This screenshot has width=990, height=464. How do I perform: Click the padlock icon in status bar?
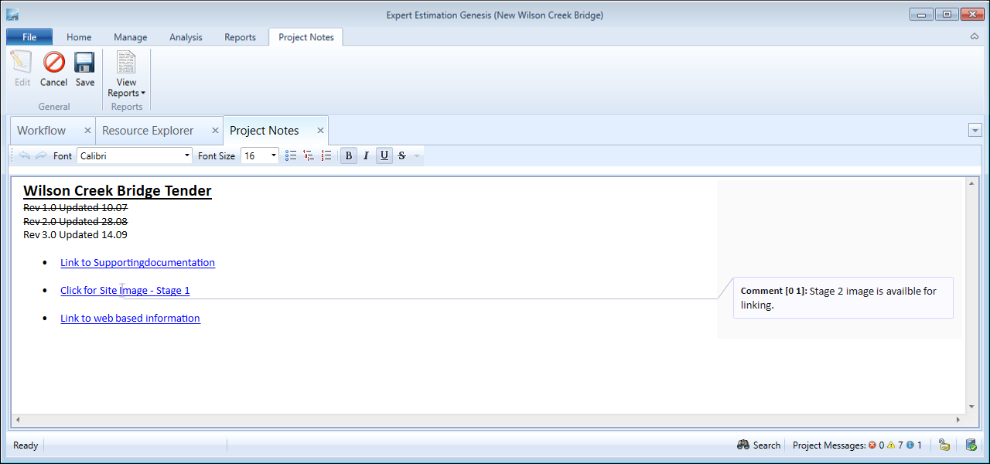pos(944,445)
